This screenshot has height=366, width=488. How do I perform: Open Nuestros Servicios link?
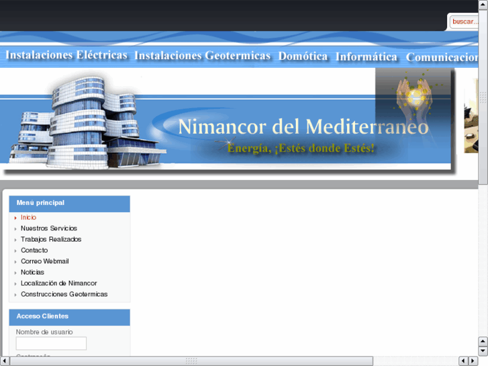point(49,228)
